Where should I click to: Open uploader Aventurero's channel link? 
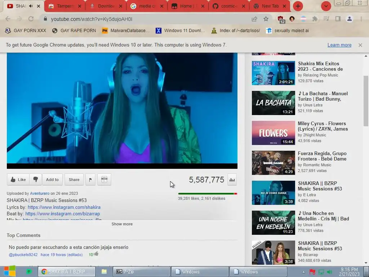click(40, 193)
